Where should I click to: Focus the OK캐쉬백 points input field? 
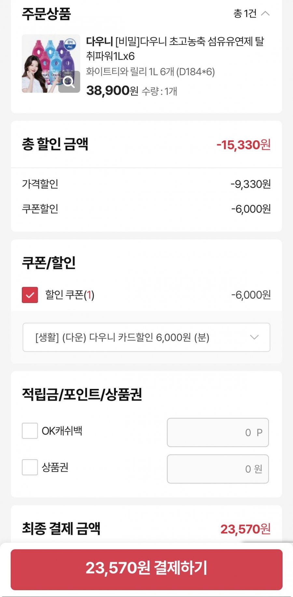coord(217,433)
